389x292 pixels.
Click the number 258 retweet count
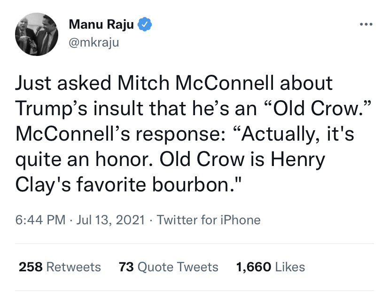pyautogui.click(x=31, y=267)
